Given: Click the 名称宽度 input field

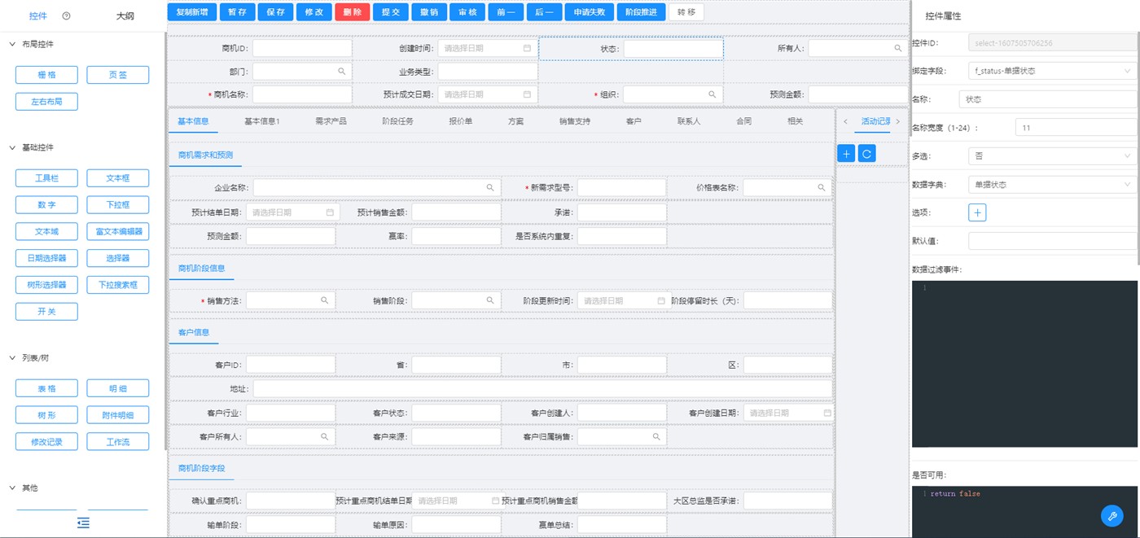Looking at the screenshot, I should [x=1075, y=127].
